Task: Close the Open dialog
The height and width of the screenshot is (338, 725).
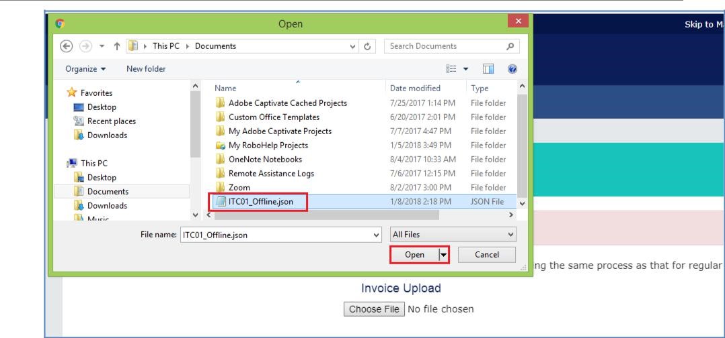Action: coord(518,21)
